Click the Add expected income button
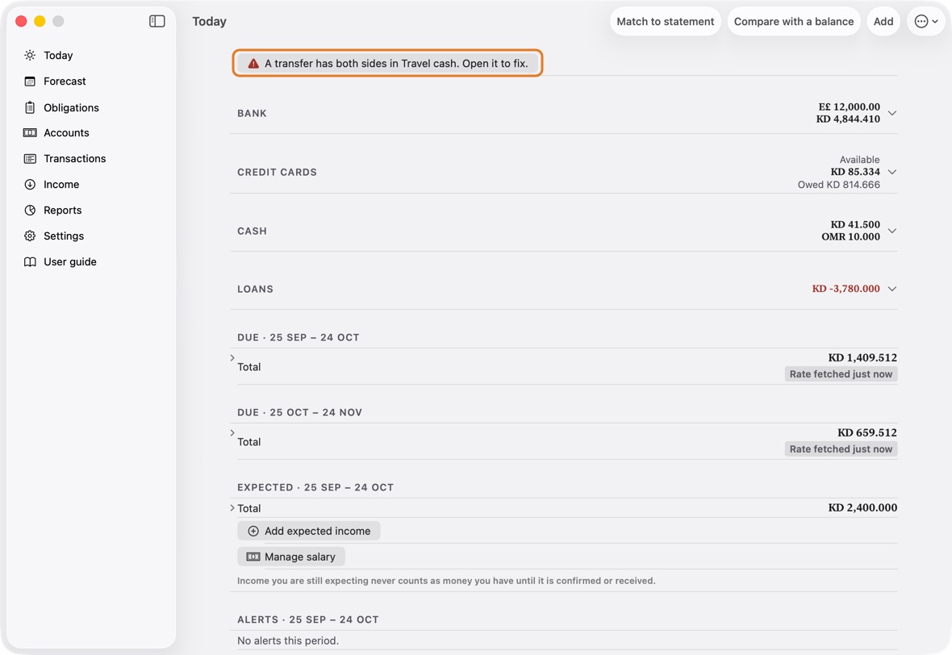The height and width of the screenshot is (655, 952). coord(308,531)
